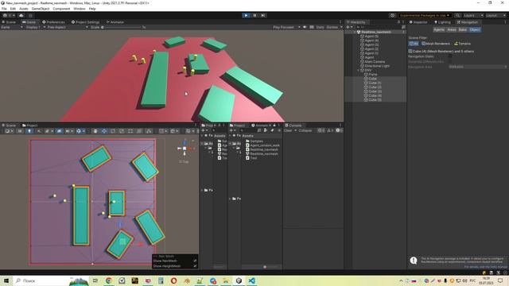Image resolution: width=509 pixels, height=286 pixels.
Task: Click the Scene orientation gizmo
Action: (x=185, y=149)
